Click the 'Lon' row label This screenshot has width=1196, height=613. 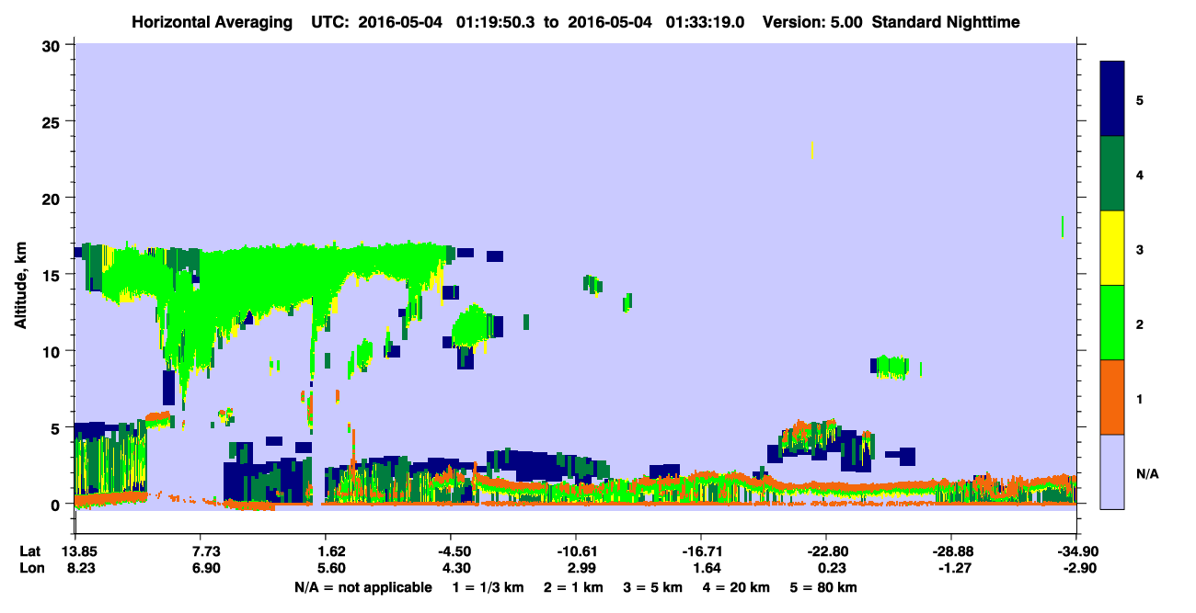(30, 569)
